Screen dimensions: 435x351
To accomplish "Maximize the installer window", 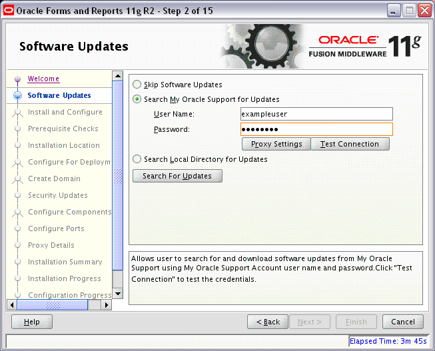I will [409, 11].
